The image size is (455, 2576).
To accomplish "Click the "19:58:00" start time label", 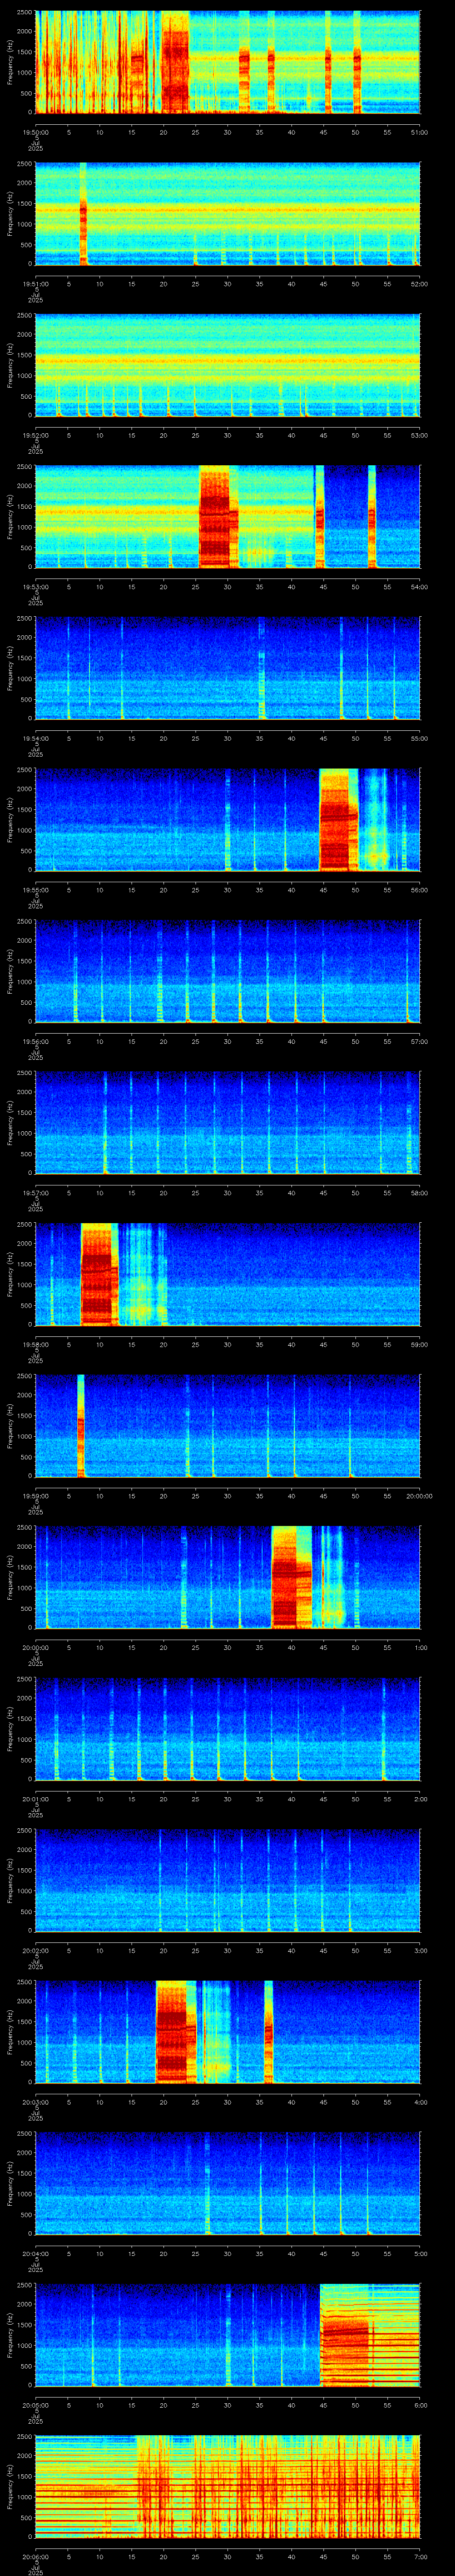I will pyautogui.click(x=36, y=1344).
